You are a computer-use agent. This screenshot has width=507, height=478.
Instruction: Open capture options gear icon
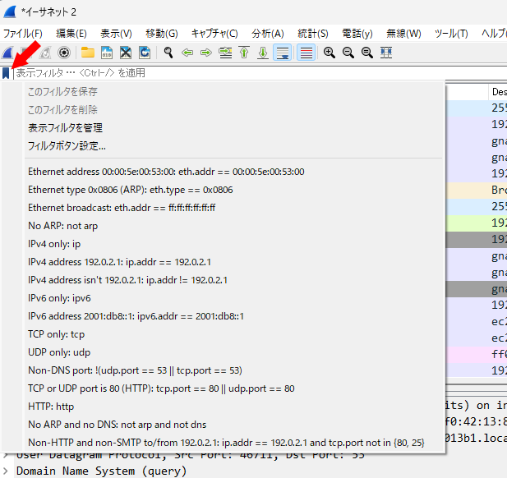(64, 53)
